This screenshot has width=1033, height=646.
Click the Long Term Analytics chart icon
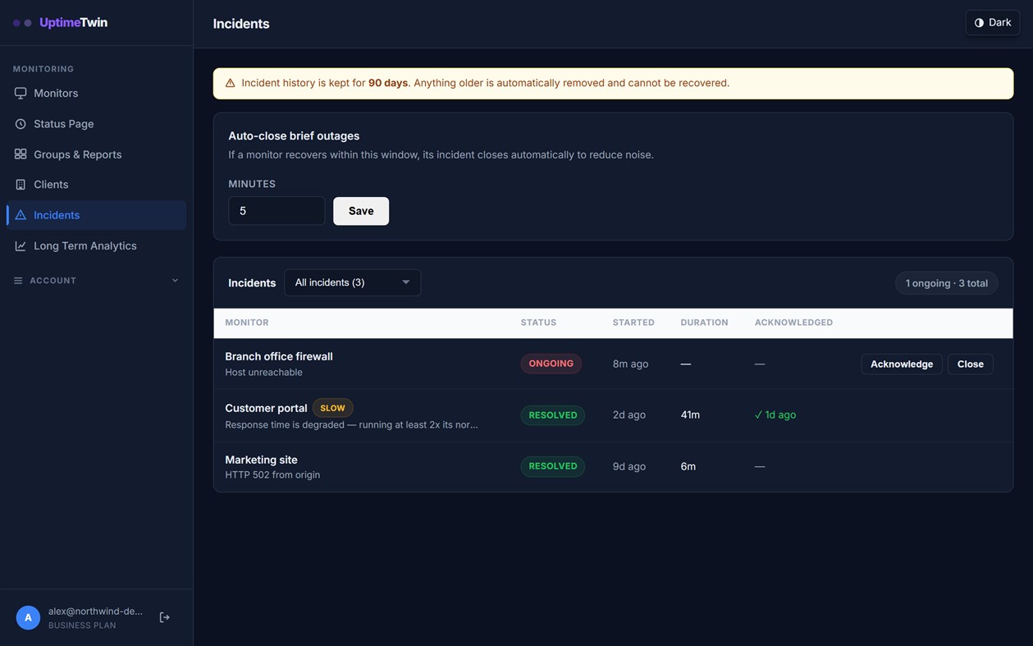tap(21, 245)
